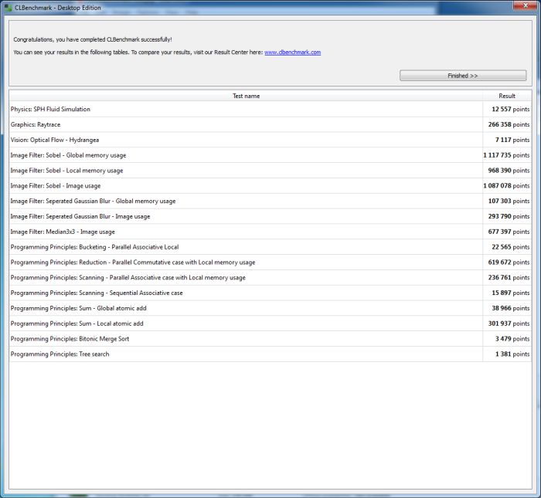Select the Vision: Optical Flow - Hydrangea row
Viewport: 541px width, 498px height.
[270, 140]
